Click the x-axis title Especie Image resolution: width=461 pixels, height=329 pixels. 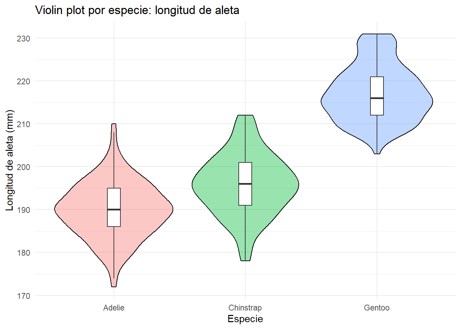pos(245,319)
